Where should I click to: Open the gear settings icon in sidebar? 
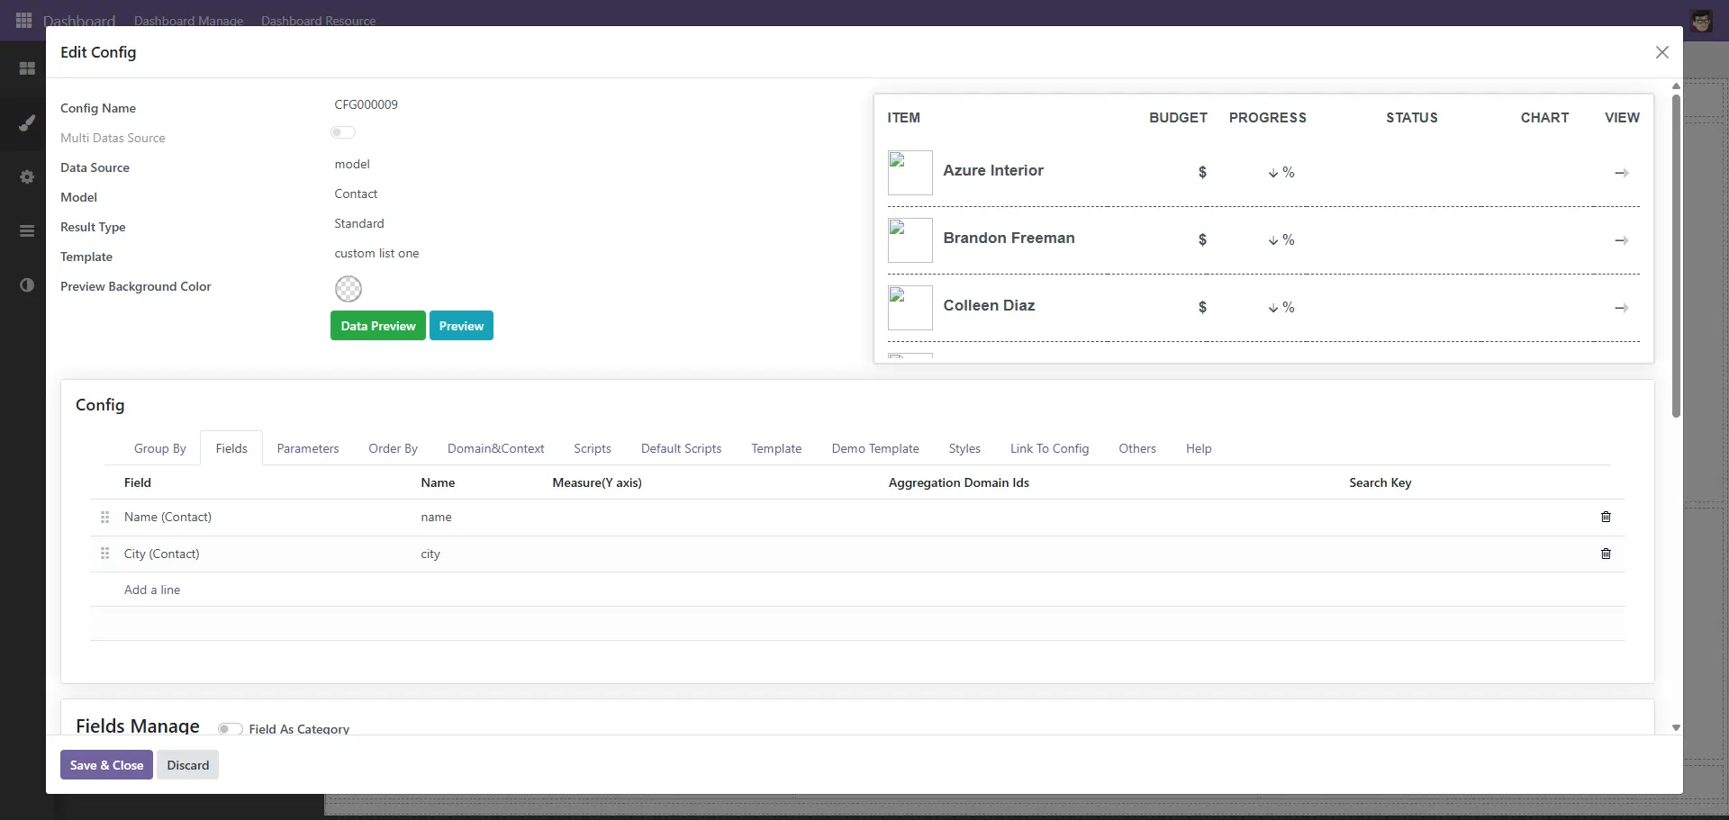[27, 177]
